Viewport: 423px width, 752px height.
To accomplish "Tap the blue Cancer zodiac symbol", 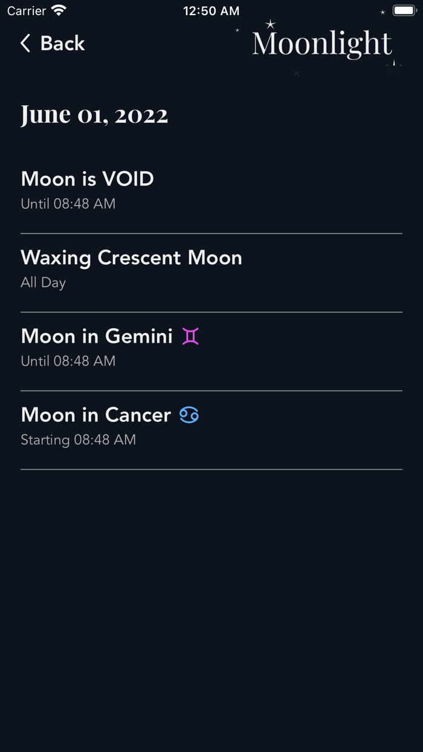I will (189, 415).
